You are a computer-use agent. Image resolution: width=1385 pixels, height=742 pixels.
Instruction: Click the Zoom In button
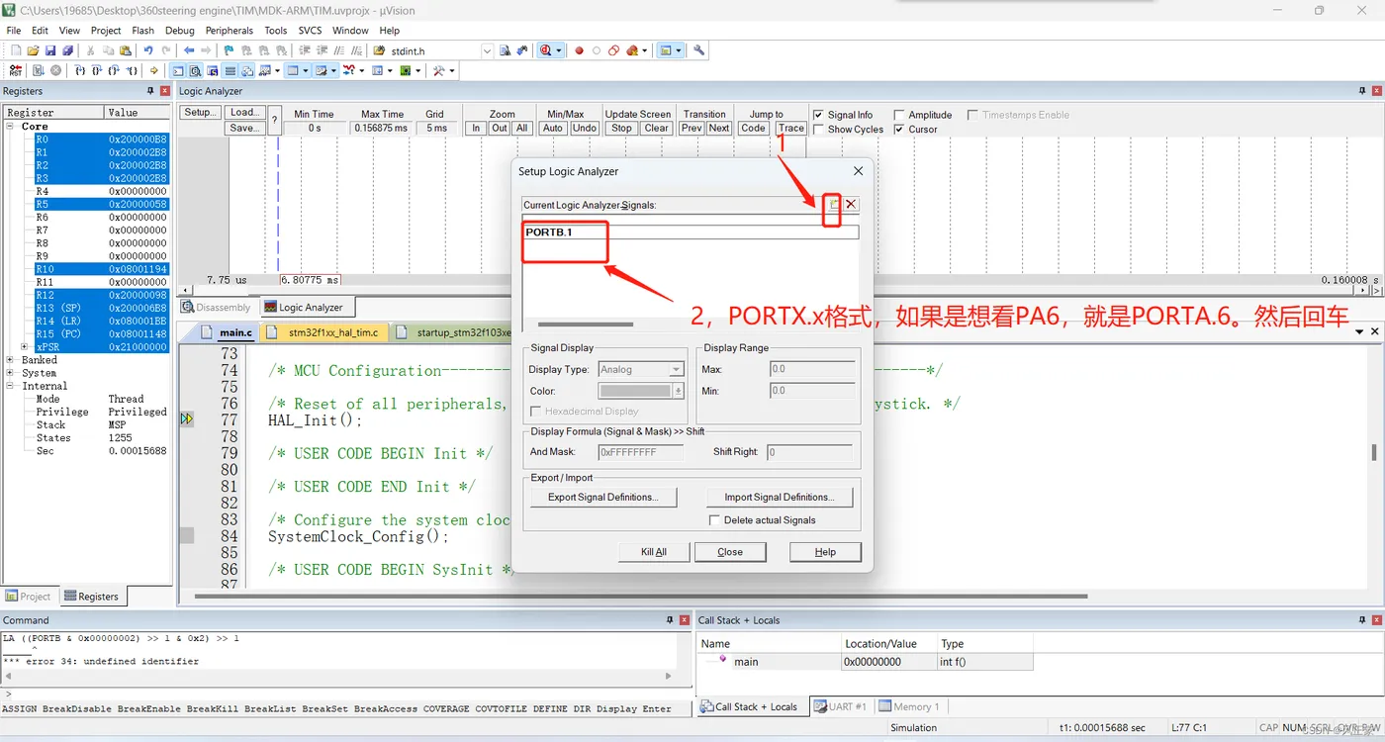[x=475, y=128]
